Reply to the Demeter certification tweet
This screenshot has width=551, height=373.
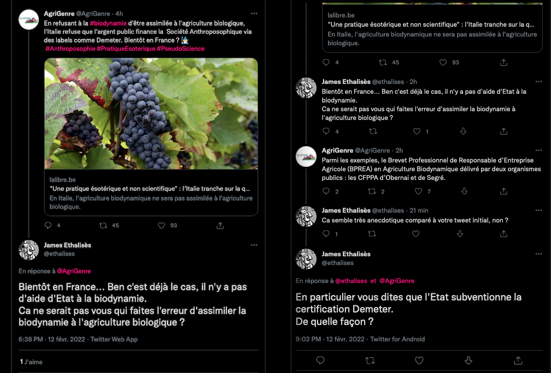[321, 360]
